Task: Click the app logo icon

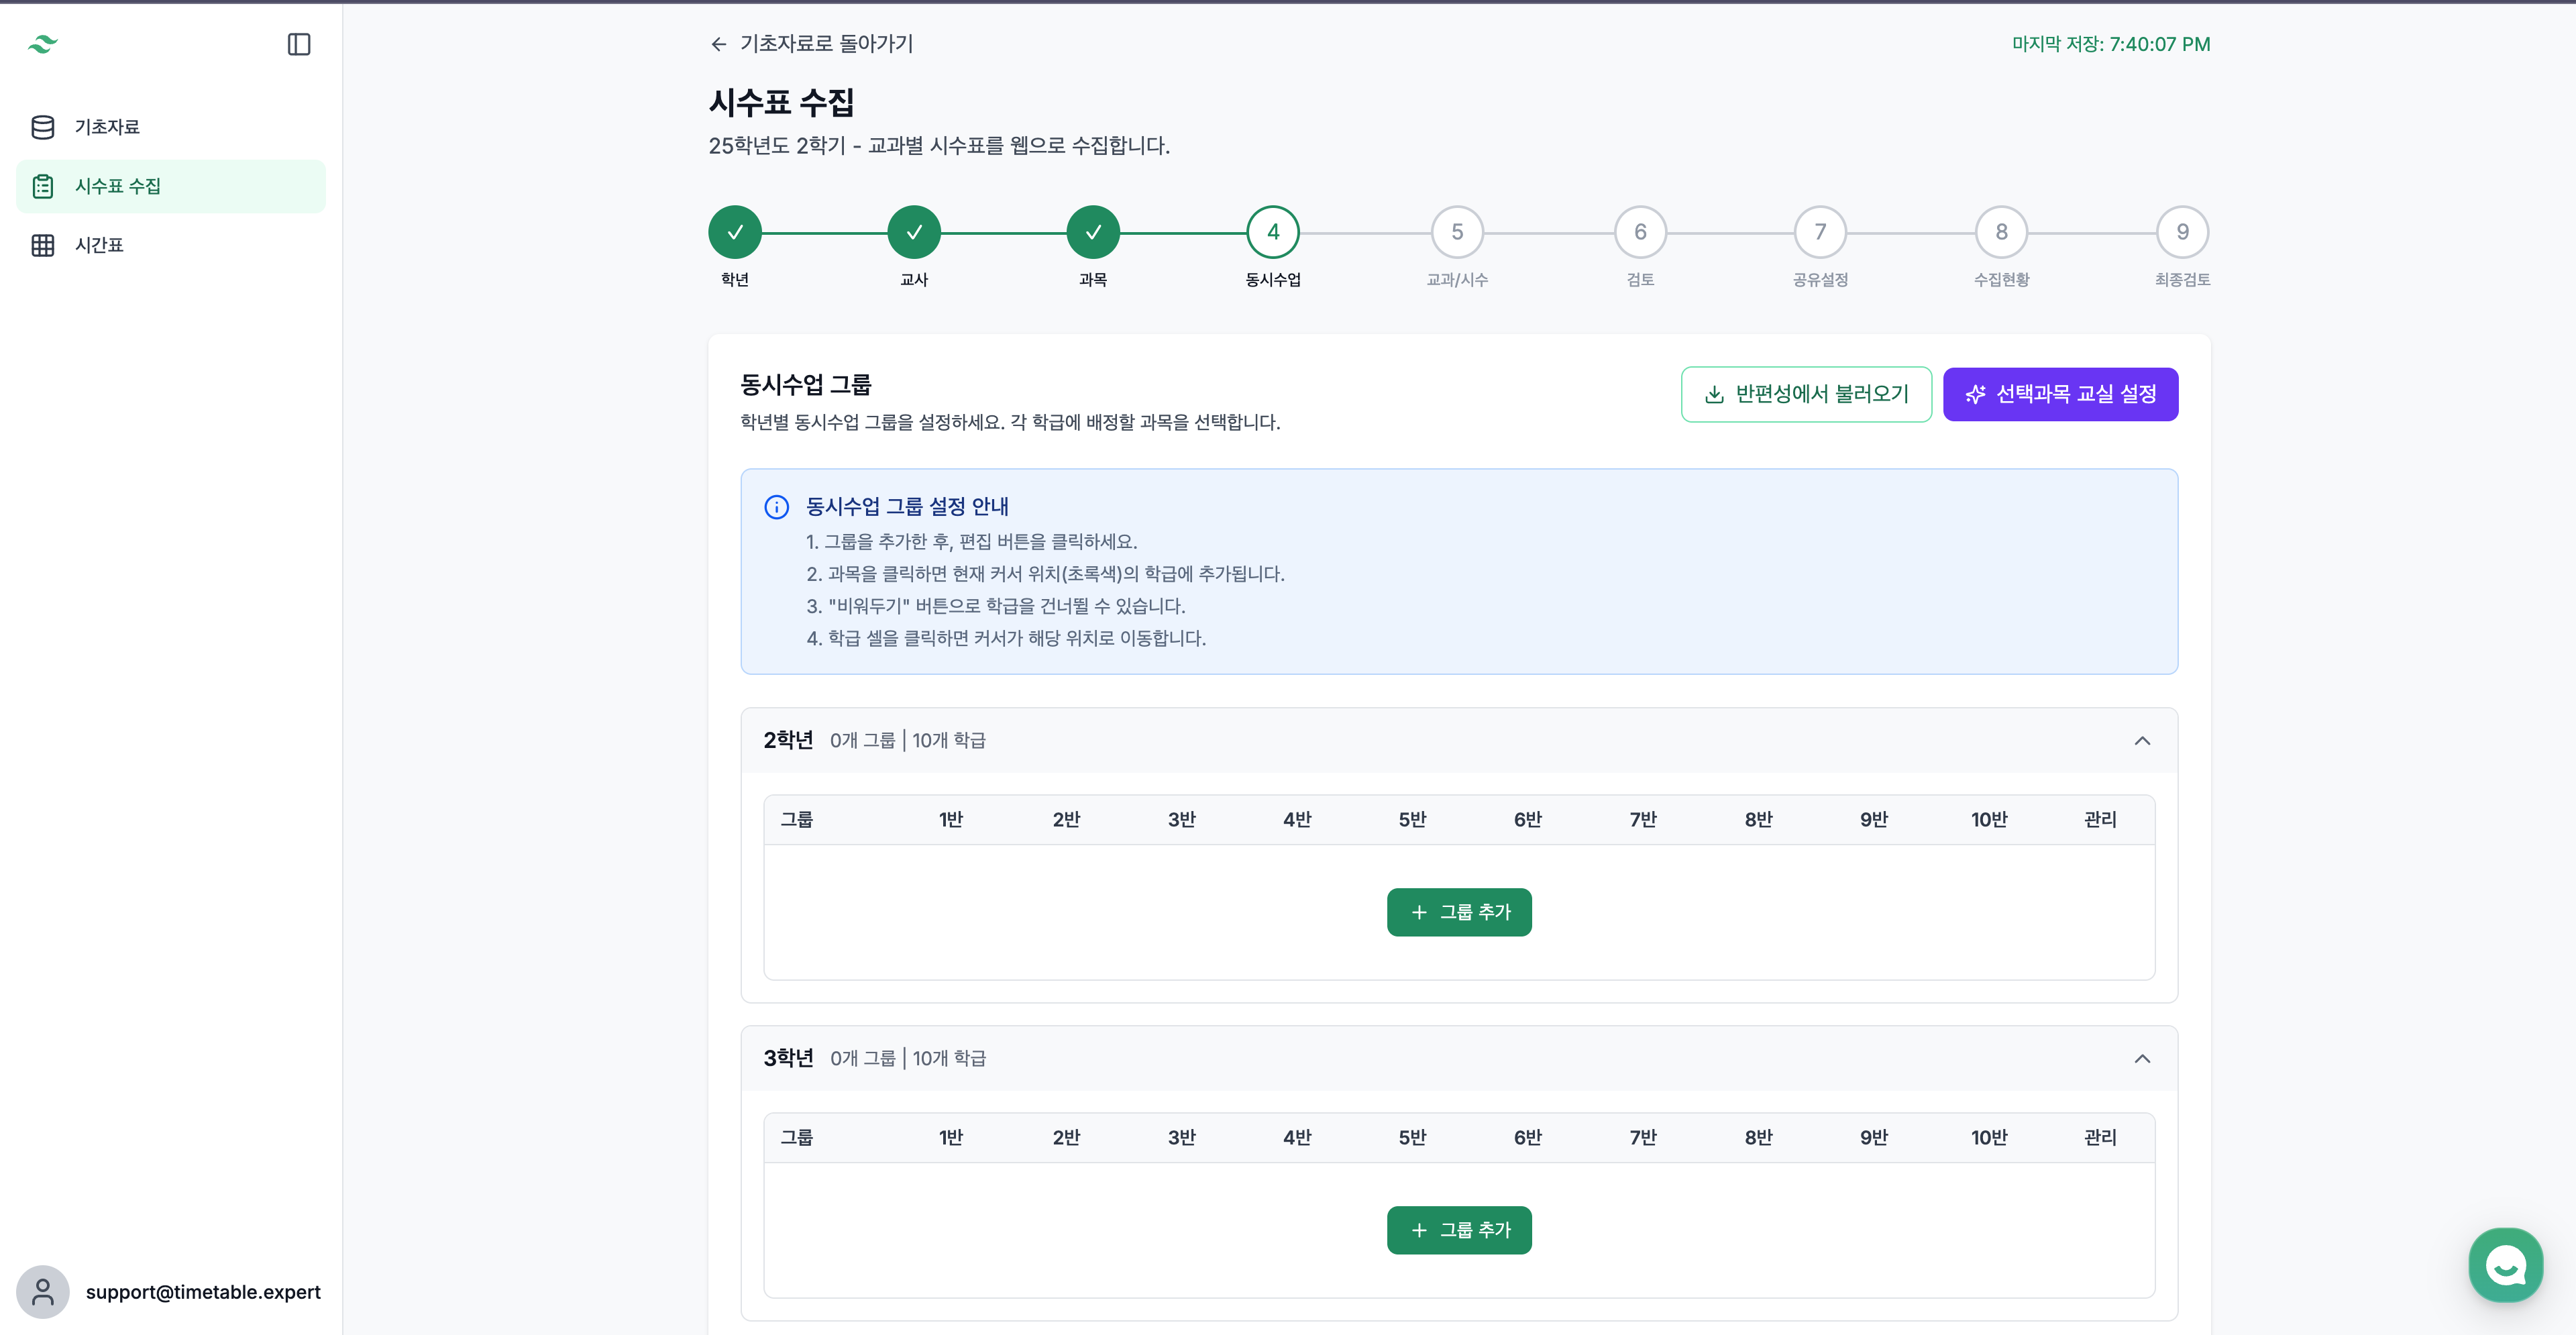Action: [x=43, y=44]
